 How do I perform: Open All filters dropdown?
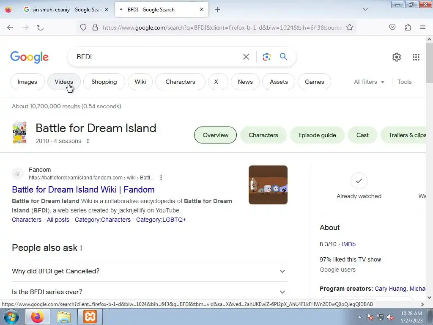tap(369, 82)
